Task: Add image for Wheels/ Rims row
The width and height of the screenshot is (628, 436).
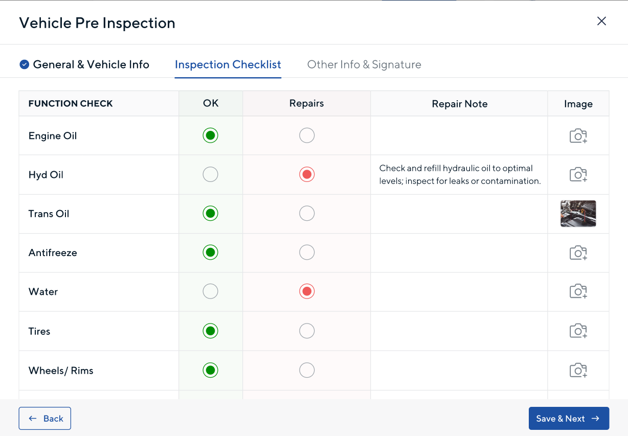Action: pyautogui.click(x=578, y=370)
